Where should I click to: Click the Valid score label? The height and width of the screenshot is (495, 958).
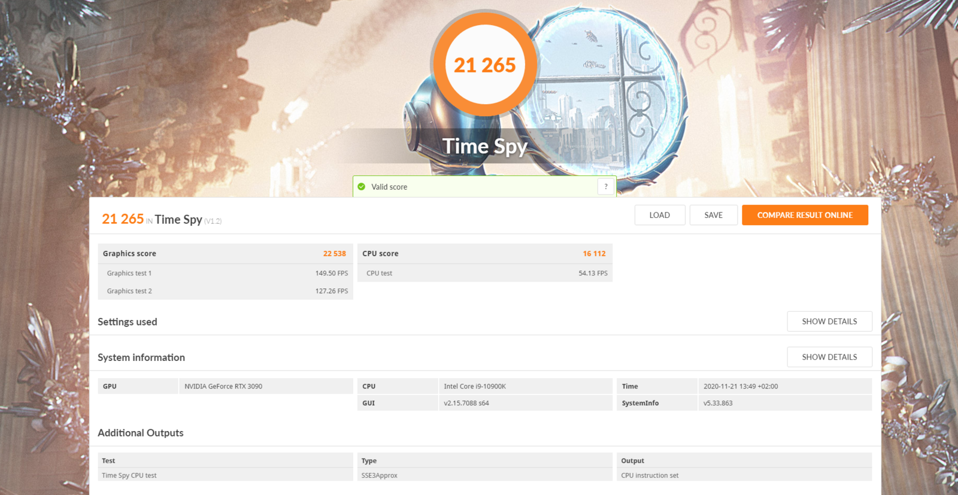pos(389,187)
